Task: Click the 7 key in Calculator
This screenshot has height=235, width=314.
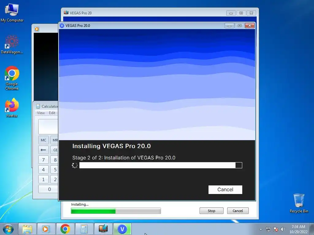Action: (44, 160)
